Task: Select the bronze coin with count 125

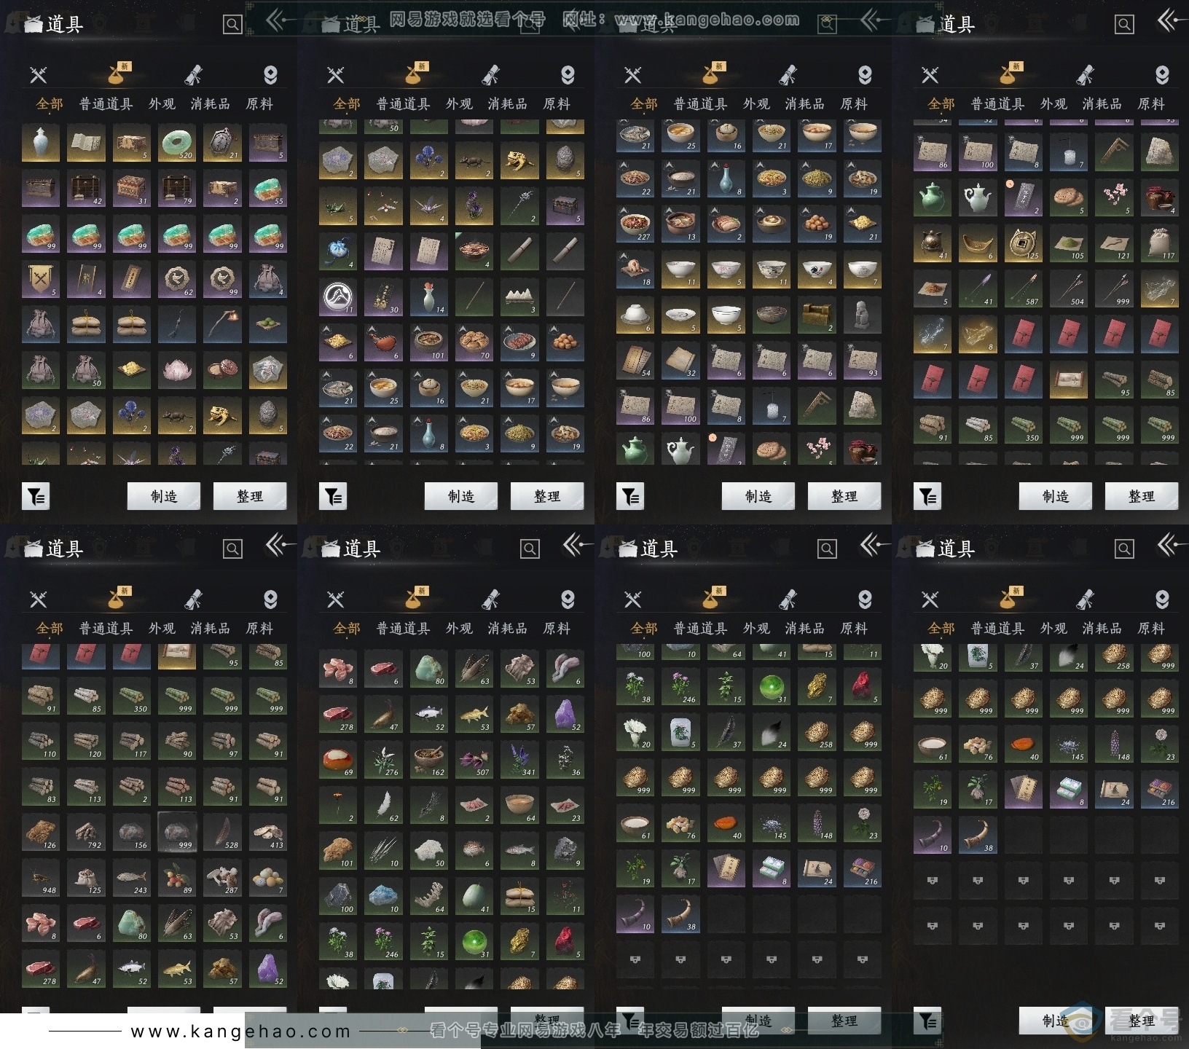Action: pyautogui.click(x=1023, y=243)
